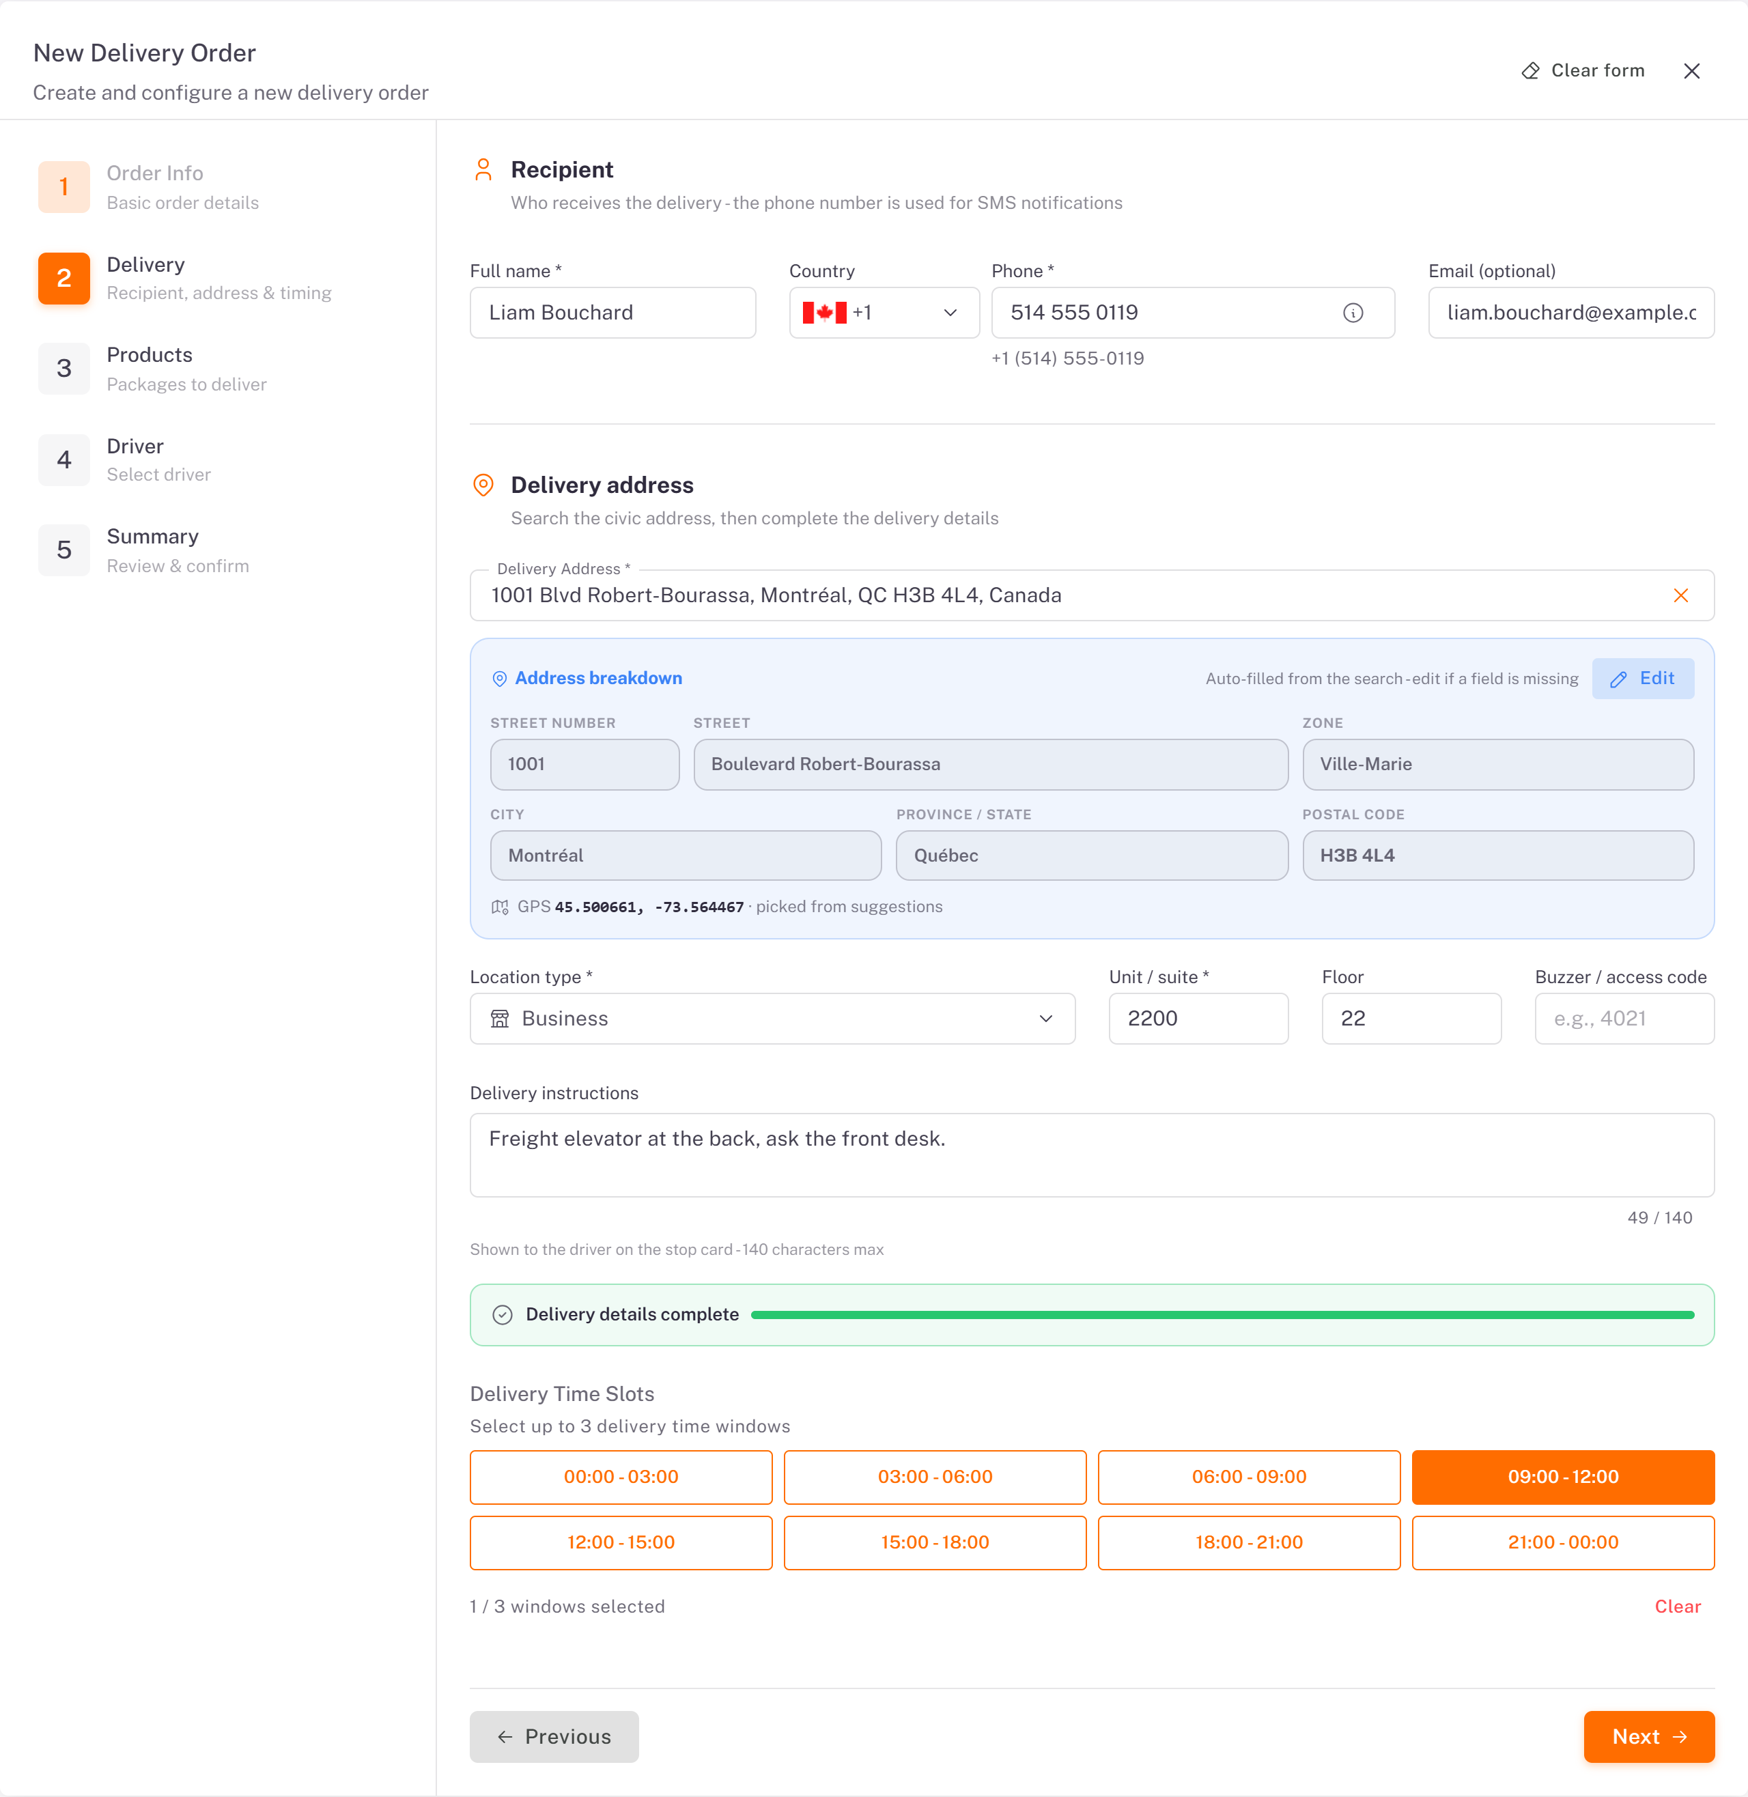Click the Buzzer / access code field
This screenshot has height=1797, width=1748.
click(1624, 1019)
